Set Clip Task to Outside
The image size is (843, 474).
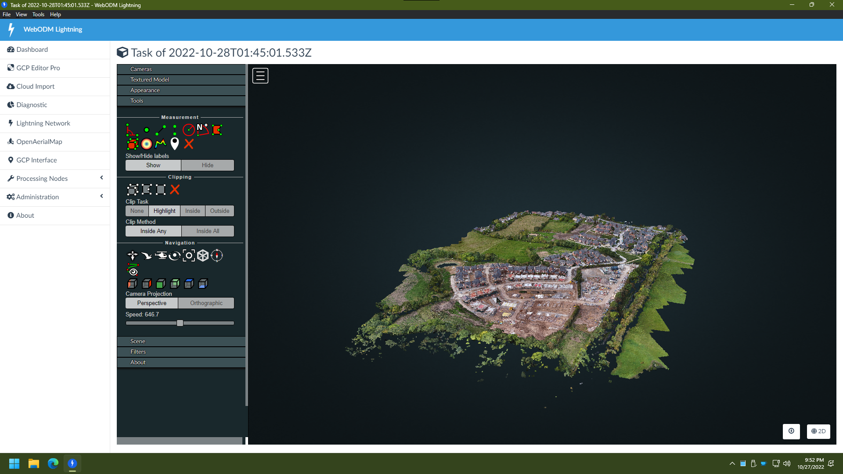point(220,211)
